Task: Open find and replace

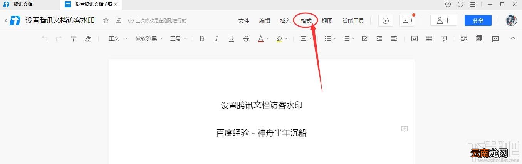Action: pos(464,38)
